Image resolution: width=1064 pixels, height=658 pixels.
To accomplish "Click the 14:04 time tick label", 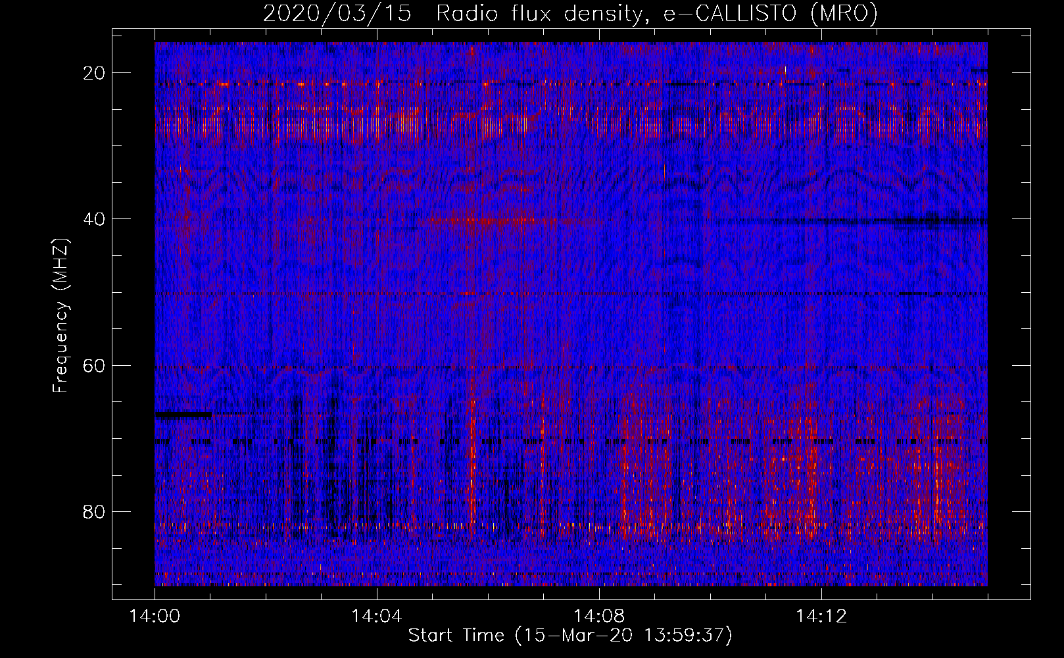I will click(x=377, y=617).
